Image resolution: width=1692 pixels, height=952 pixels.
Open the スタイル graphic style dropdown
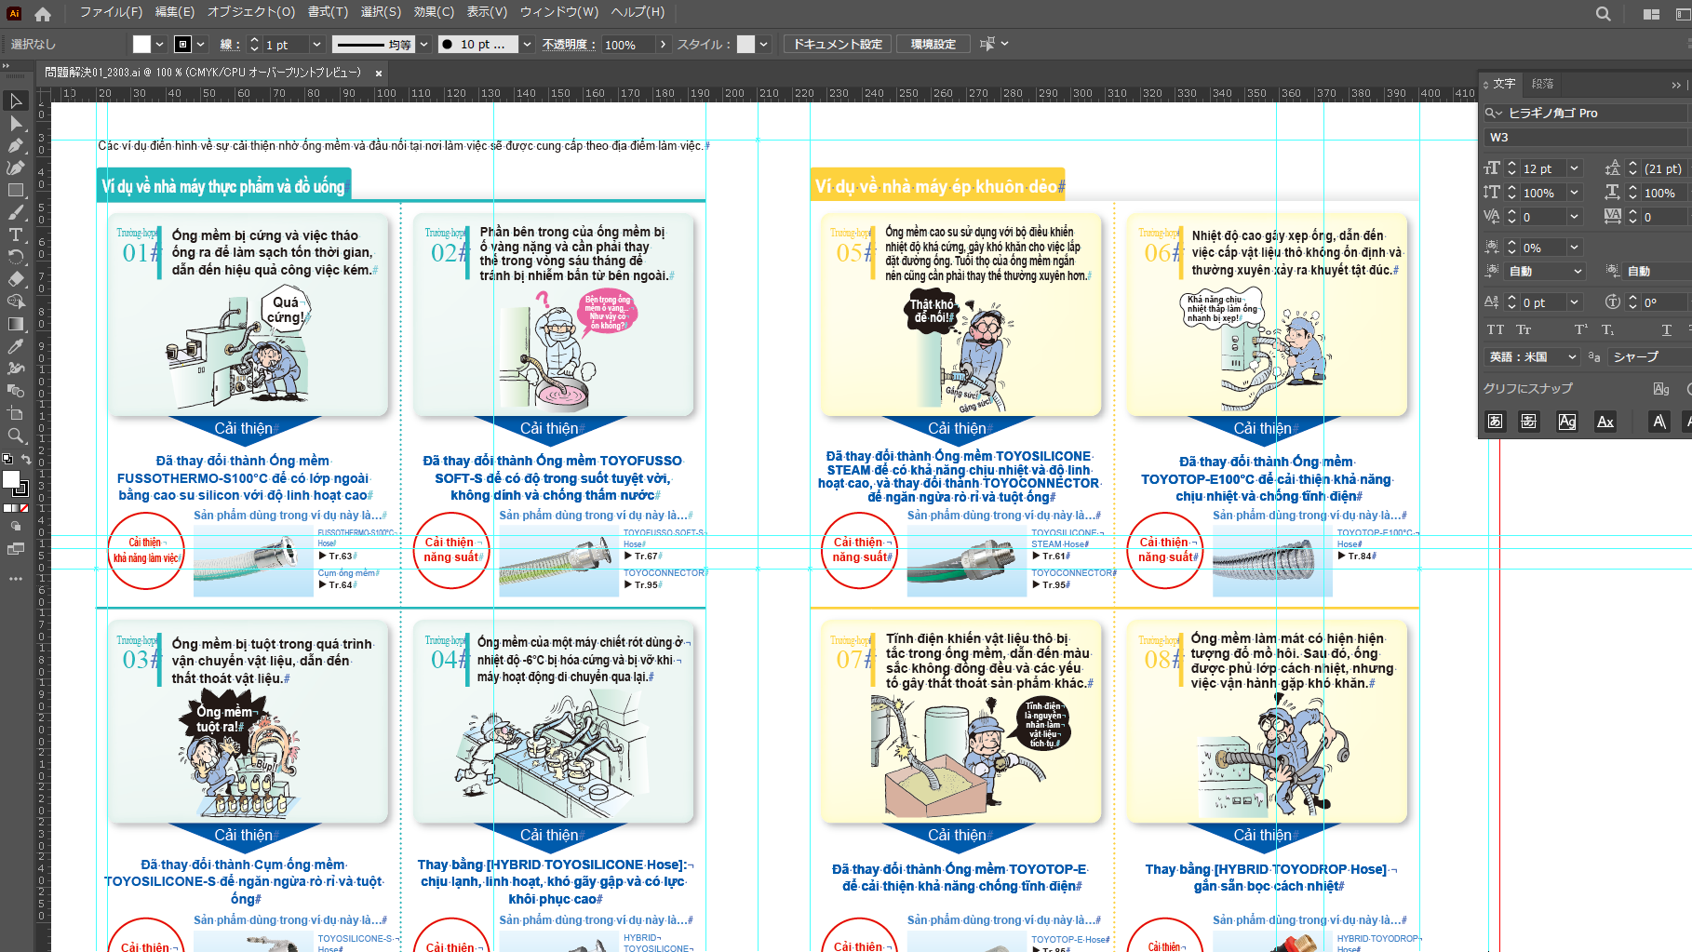[763, 44]
